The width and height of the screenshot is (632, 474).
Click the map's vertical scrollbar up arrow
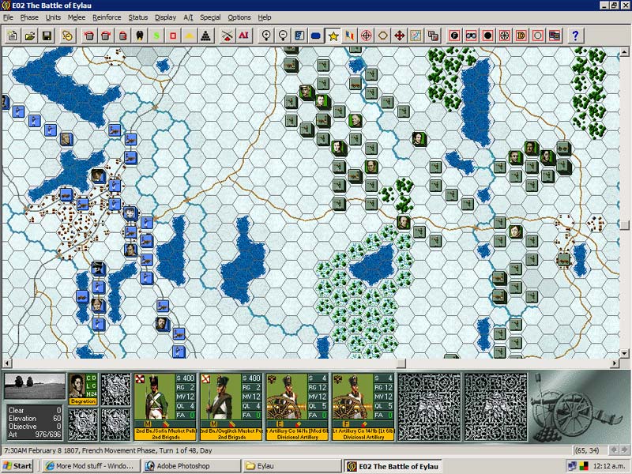pyautogui.click(x=624, y=51)
